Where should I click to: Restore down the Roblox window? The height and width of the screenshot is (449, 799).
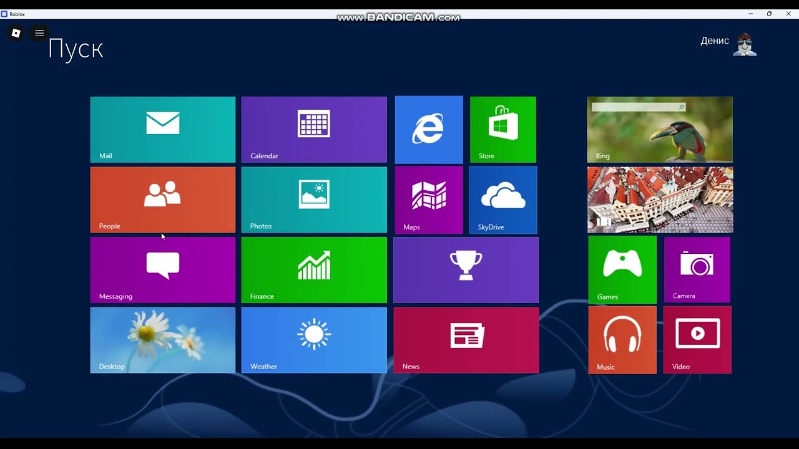click(769, 14)
